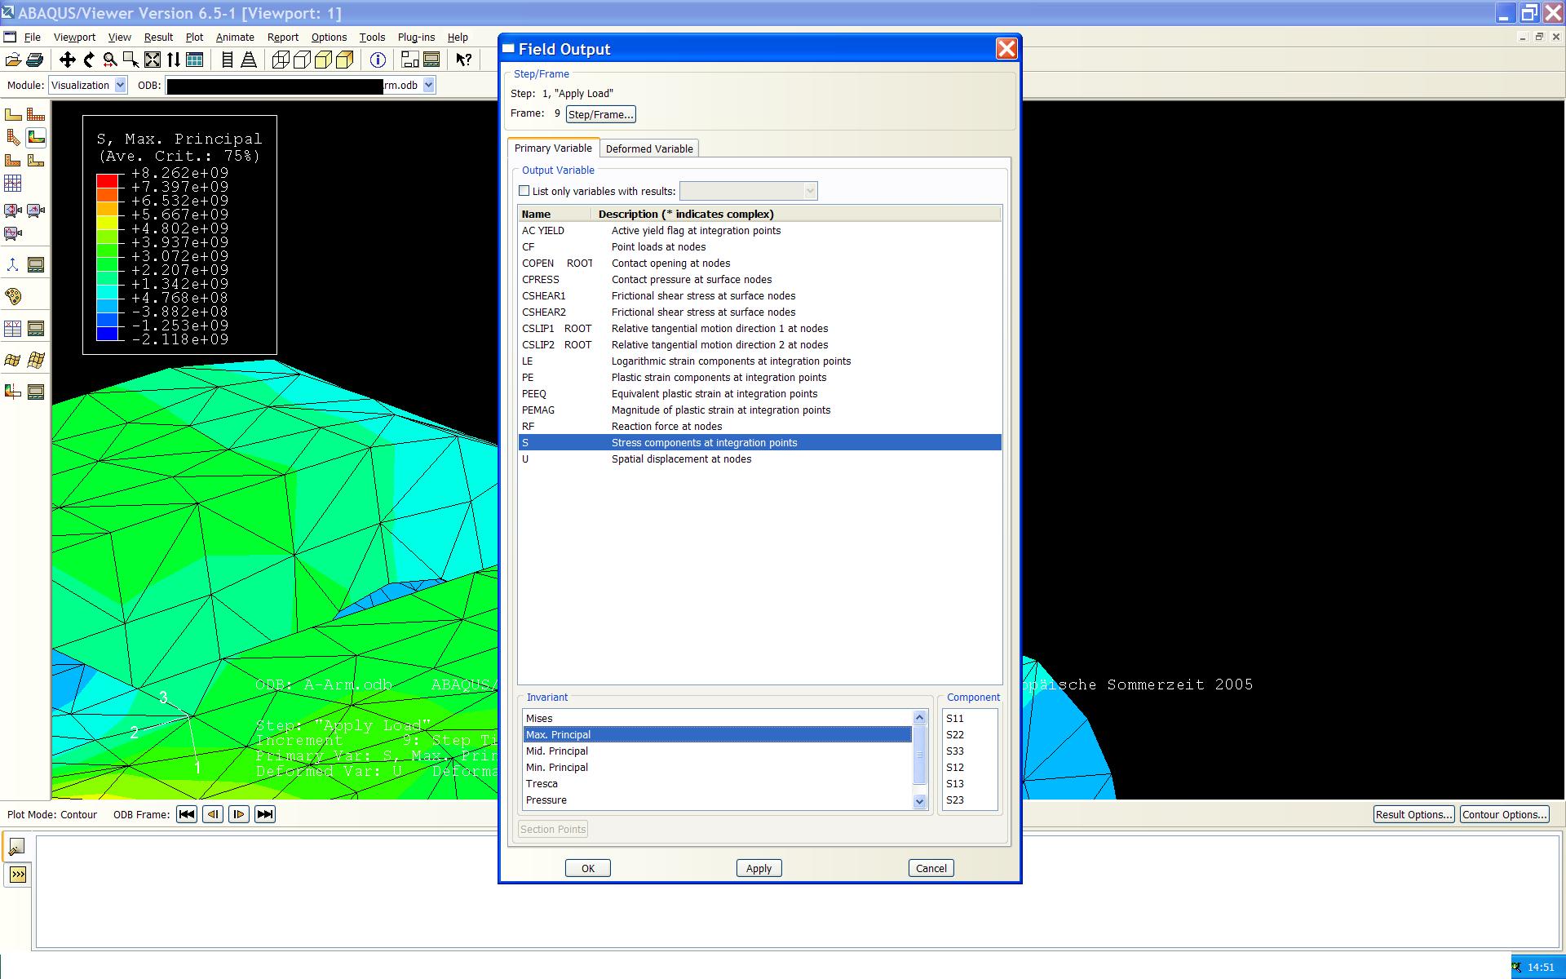Viewport: 1566px width, 979px height.
Task: Open Contour Options...
Action: click(1504, 814)
